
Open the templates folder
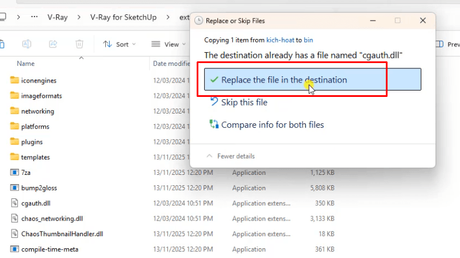[x=36, y=157]
